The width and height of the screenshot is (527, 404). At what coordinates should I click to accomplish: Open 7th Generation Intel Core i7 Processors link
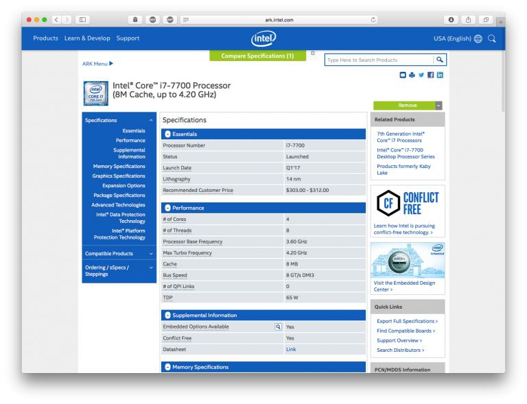(401, 137)
